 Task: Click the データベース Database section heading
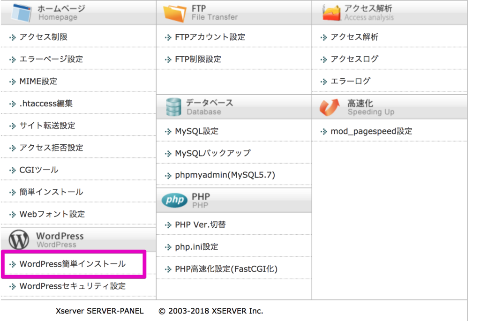(x=210, y=107)
